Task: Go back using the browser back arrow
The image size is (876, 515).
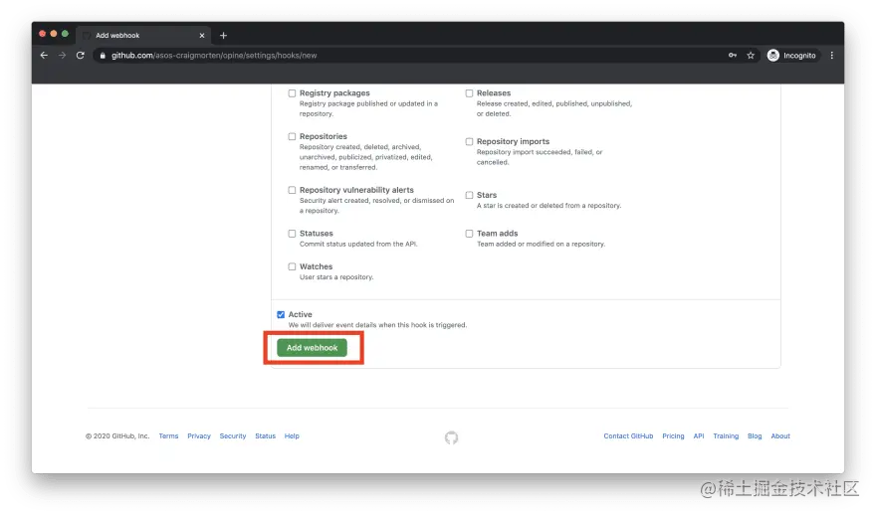Action: tap(44, 56)
